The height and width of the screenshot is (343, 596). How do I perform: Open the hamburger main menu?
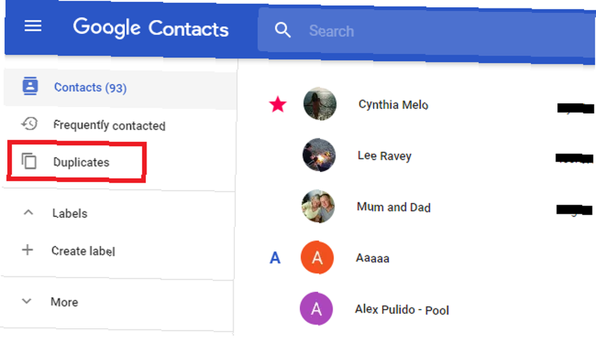click(x=33, y=26)
